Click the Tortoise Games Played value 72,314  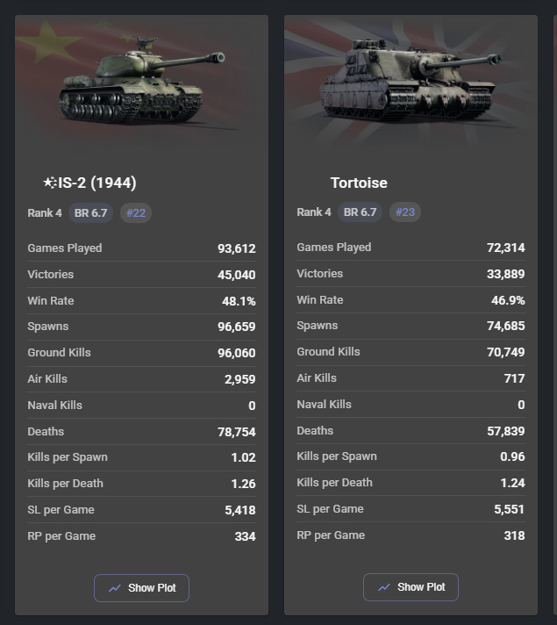tap(505, 248)
